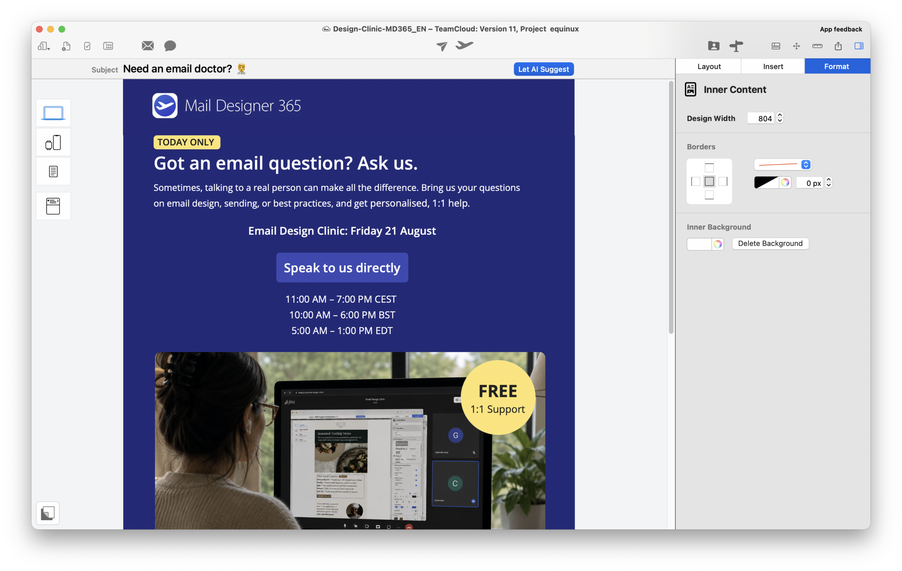Click the layers icon at bottom left
The image size is (902, 571).
(x=48, y=513)
